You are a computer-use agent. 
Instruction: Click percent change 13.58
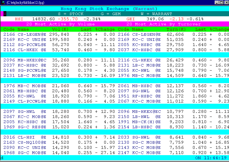pos(222,153)
